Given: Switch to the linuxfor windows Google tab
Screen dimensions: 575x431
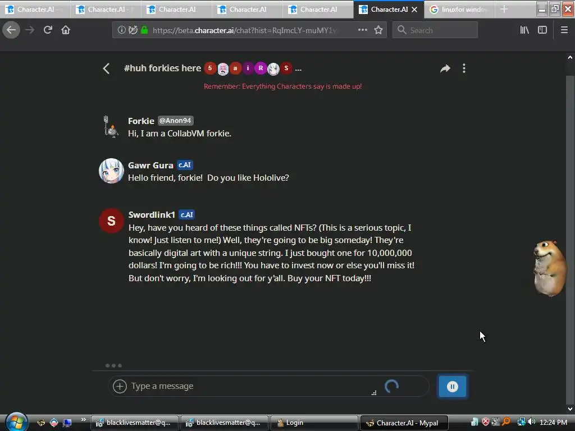Looking at the screenshot, I should 459,10.
